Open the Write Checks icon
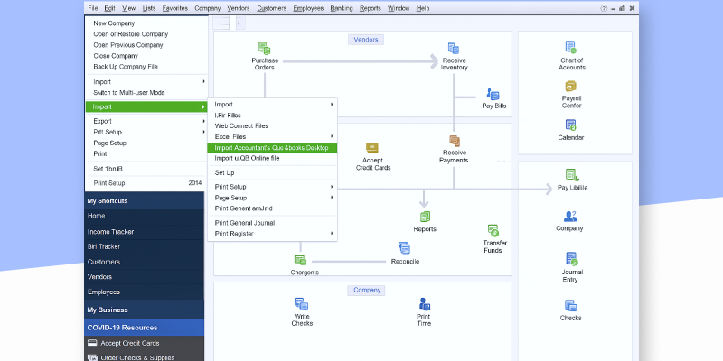The height and width of the screenshot is (361, 723). click(301, 304)
